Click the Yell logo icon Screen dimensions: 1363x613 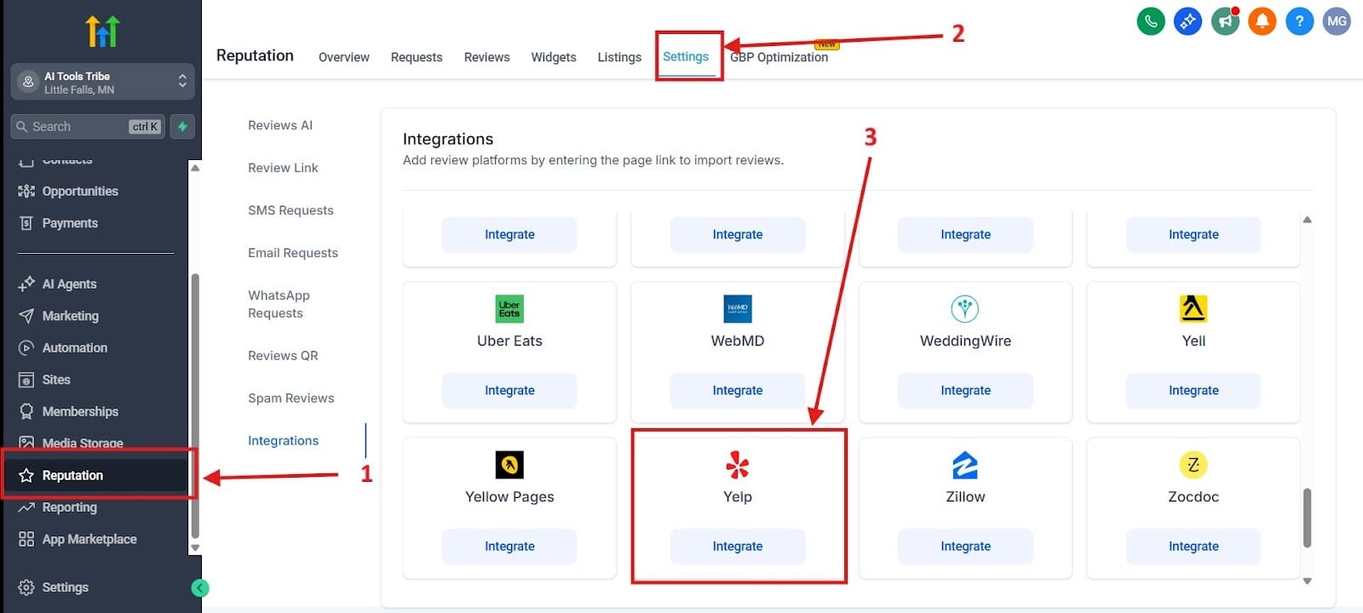[x=1193, y=308]
